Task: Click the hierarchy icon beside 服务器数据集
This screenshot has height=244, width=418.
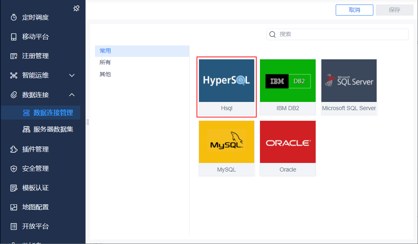Action: pos(26,129)
